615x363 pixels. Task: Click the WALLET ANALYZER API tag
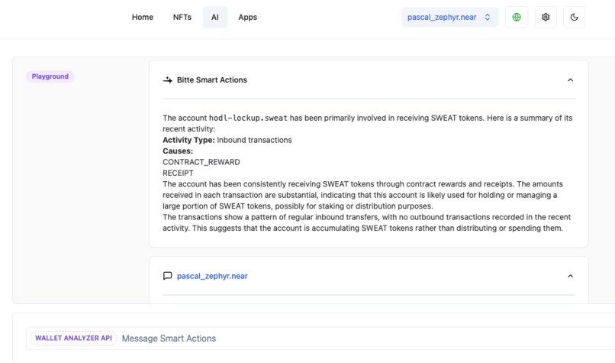(x=73, y=339)
